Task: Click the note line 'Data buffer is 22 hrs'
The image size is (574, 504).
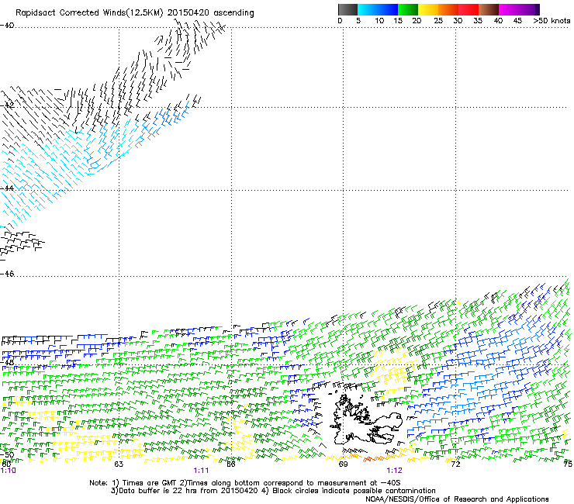Action: point(159,491)
